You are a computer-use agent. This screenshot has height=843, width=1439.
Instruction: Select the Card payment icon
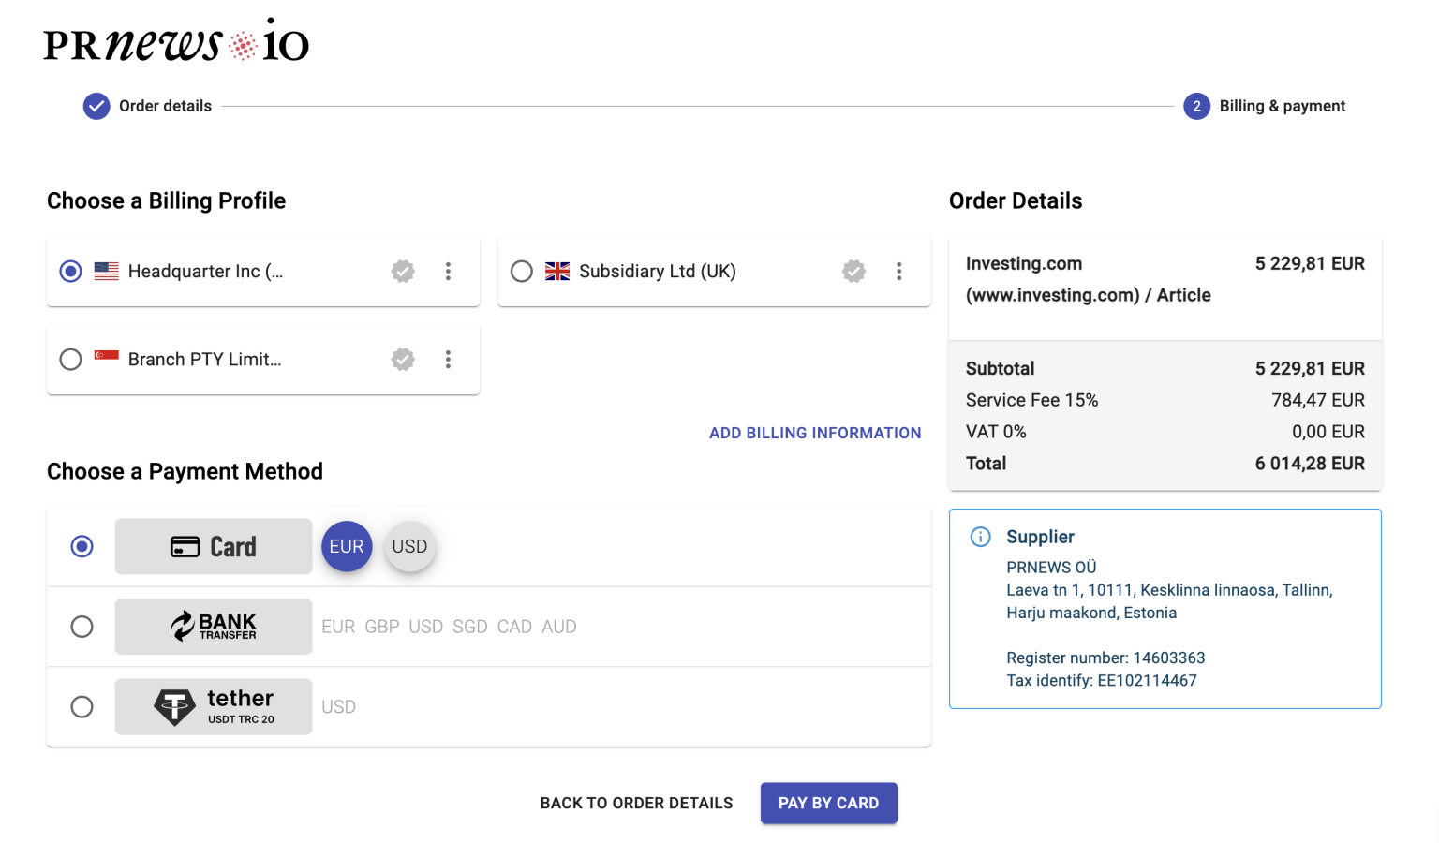click(213, 546)
